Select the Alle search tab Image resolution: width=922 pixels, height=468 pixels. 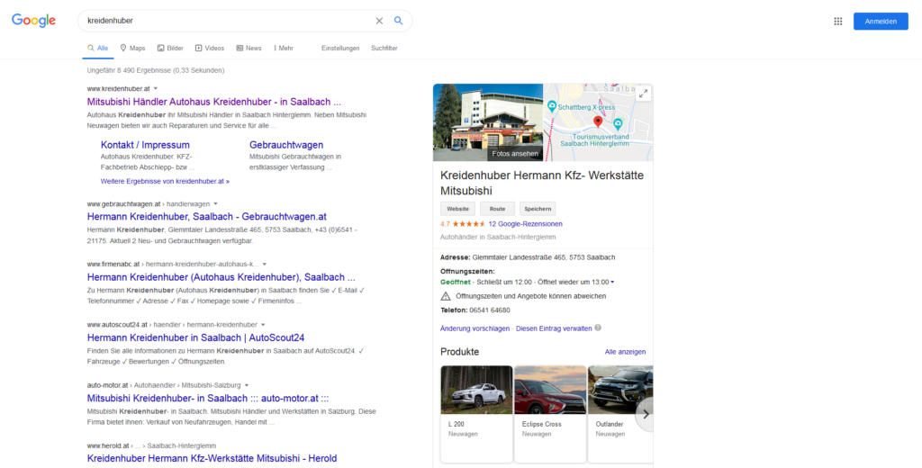coord(97,49)
